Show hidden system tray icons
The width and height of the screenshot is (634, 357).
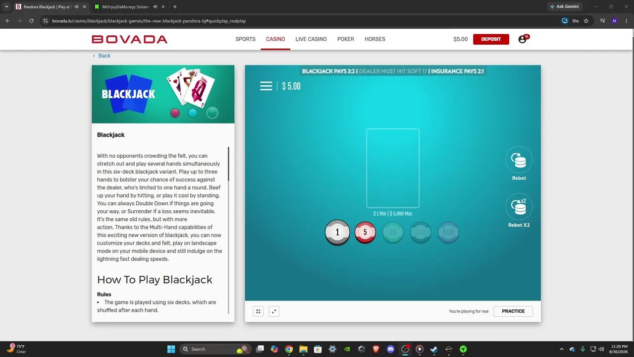click(561, 349)
